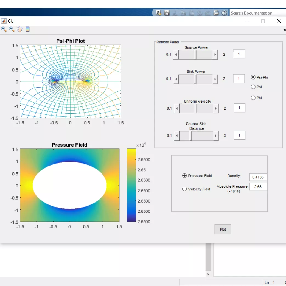This screenshot has height=286, width=286.
Task: Decrease Uniform Velocity with left slider arrow
Action: 177,108
